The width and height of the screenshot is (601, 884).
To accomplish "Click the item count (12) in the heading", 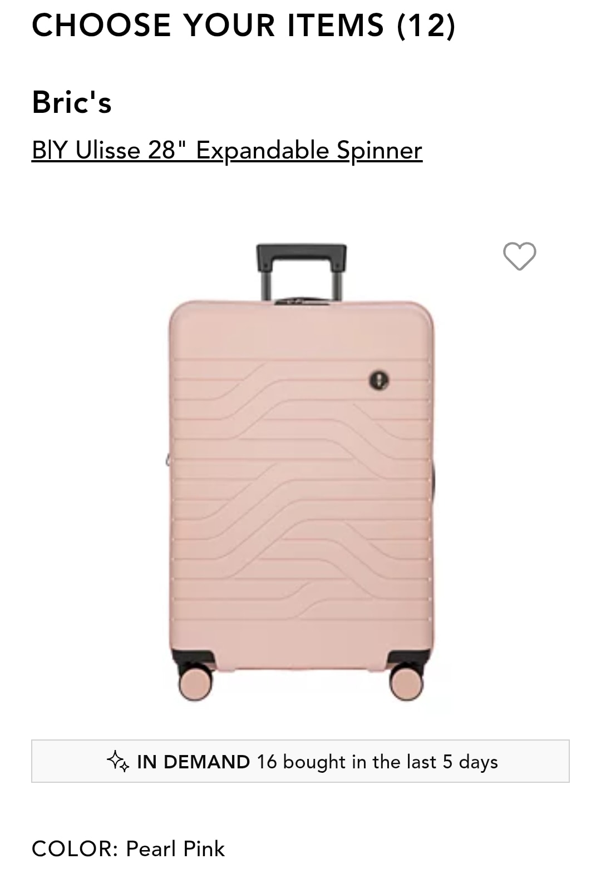I will click(x=427, y=26).
